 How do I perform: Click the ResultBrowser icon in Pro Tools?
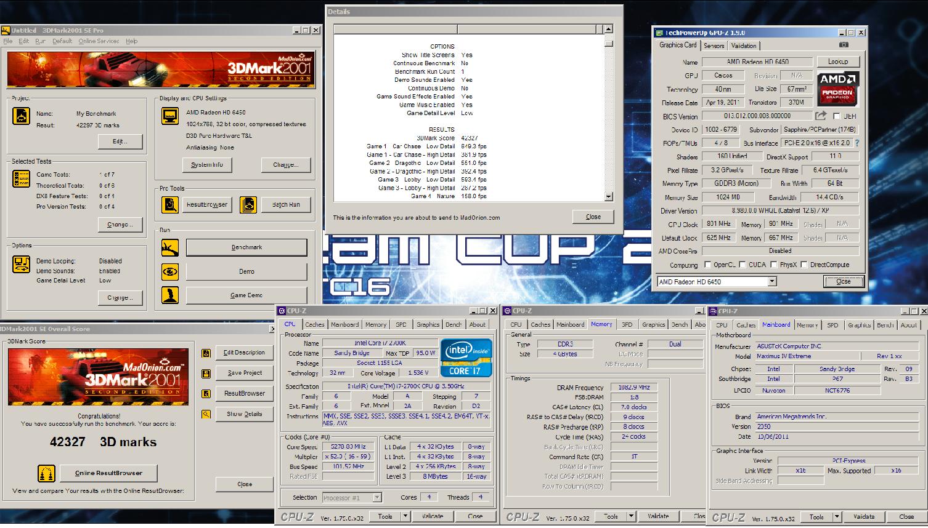click(170, 204)
